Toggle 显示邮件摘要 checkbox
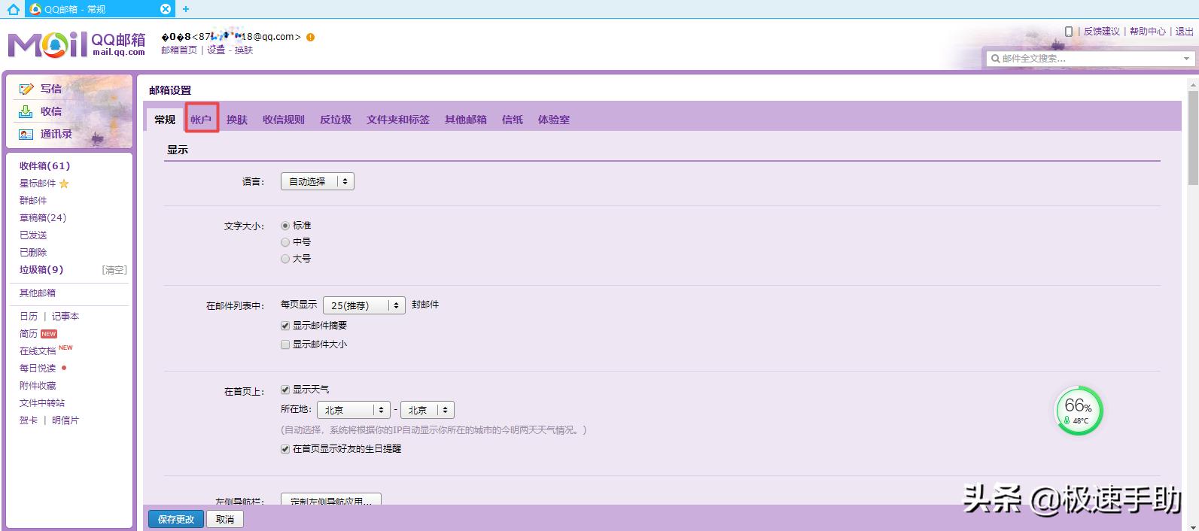Viewport: 1199px width, 531px height. click(x=285, y=326)
